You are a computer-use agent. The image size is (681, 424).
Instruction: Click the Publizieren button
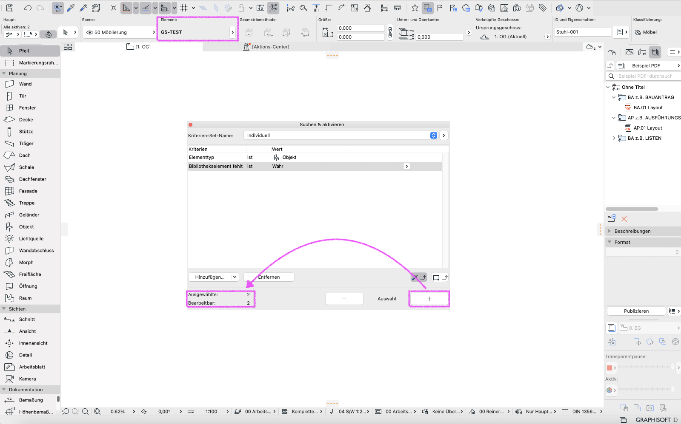(636, 311)
